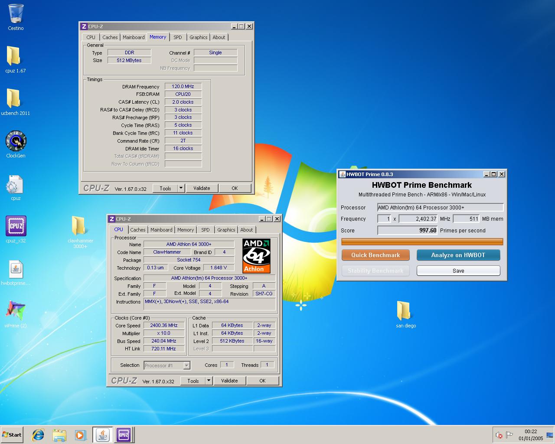Click the Memory CPU-Z window title icon
Screen dimensions: 555x444
pos(84,26)
